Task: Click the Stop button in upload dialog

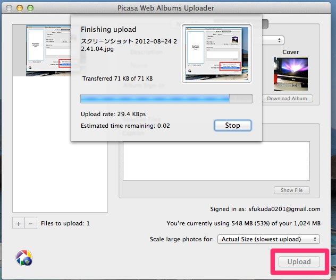Action: pos(232,125)
